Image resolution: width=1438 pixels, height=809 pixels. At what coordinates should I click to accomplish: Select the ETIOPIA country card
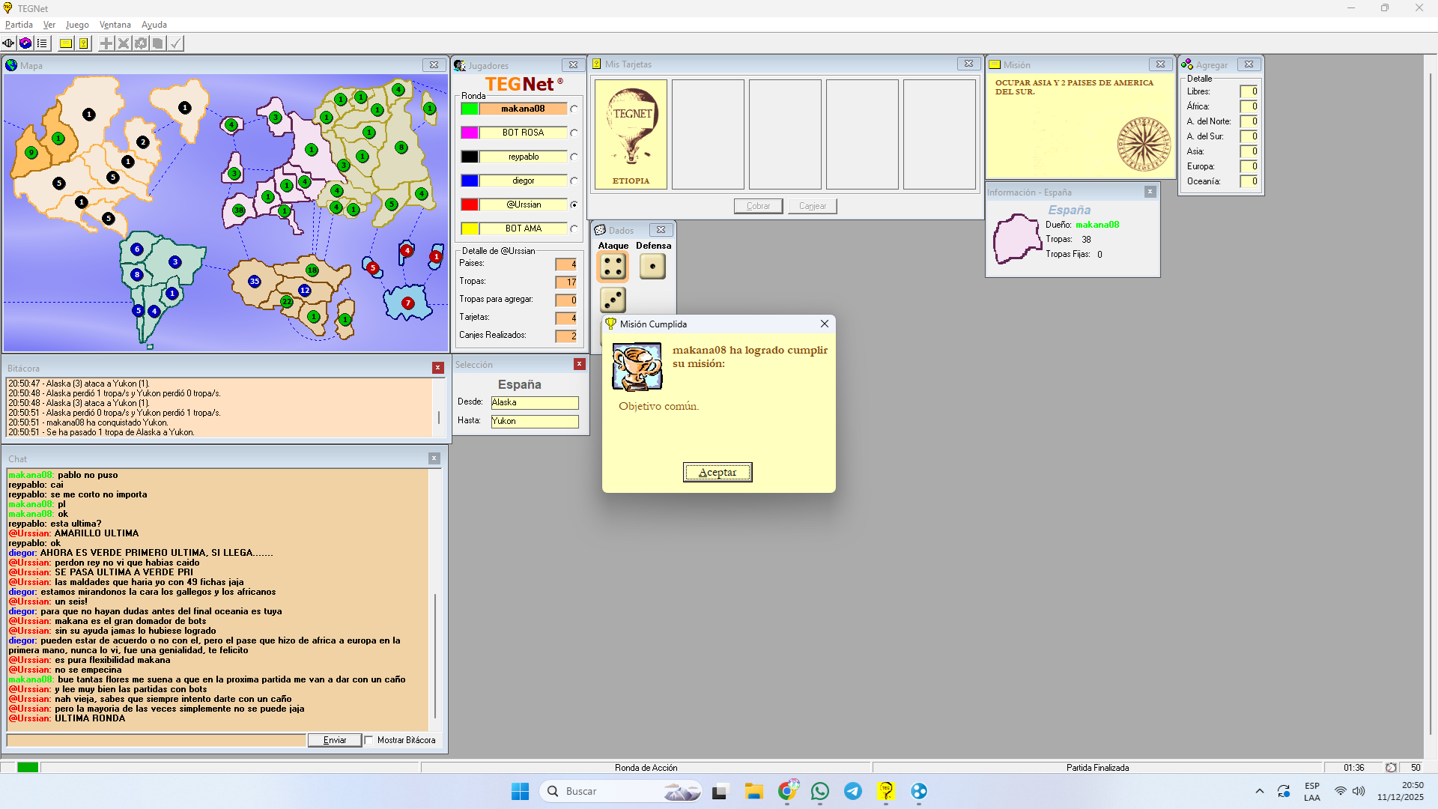(631, 134)
